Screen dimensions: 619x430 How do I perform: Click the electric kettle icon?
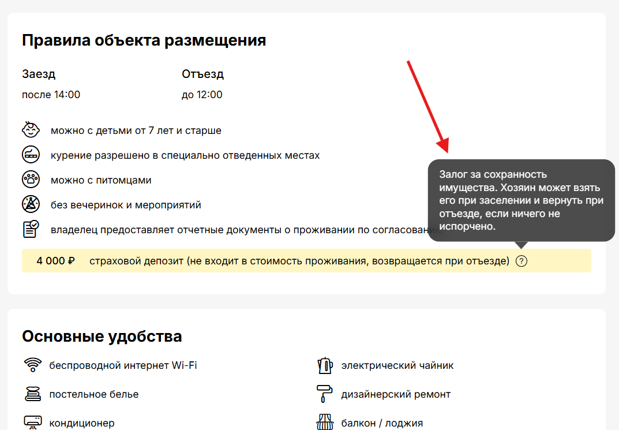325,365
